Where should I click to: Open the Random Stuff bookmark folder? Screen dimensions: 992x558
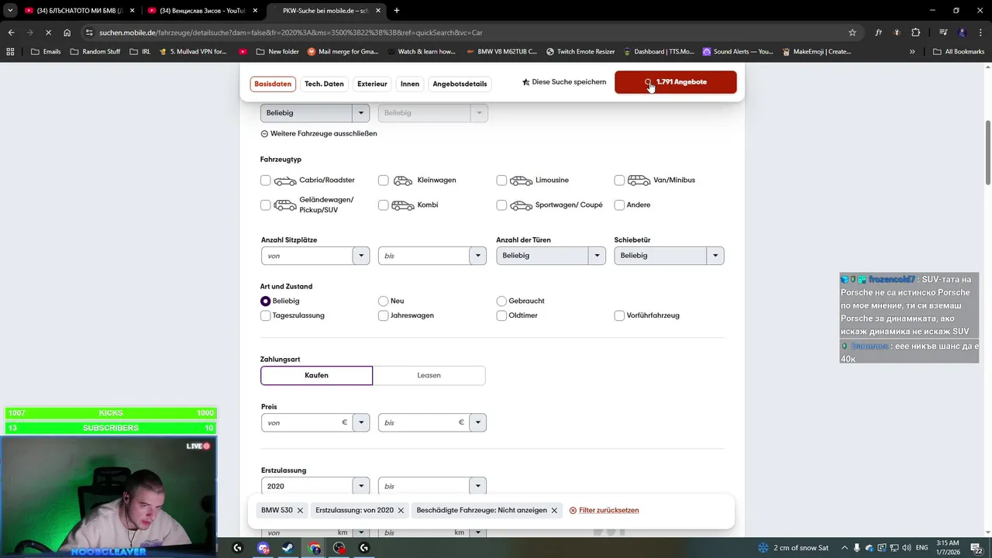pos(95,52)
